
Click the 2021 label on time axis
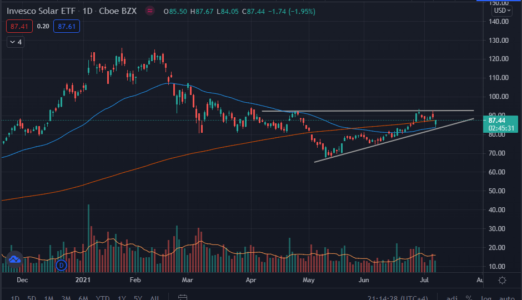pyautogui.click(x=83, y=280)
